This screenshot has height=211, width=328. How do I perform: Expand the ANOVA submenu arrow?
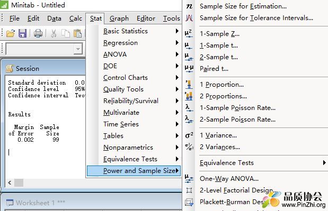pyautogui.click(x=177, y=54)
